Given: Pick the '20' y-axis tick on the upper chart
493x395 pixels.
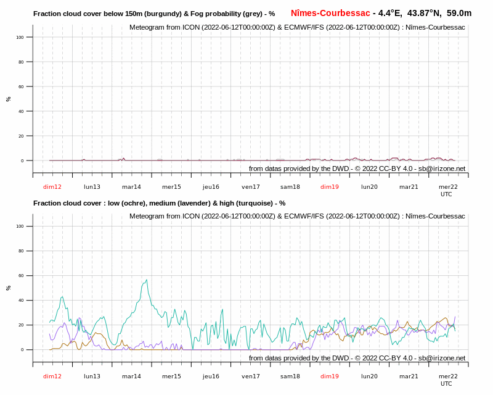Looking at the screenshot, I should click(x=21, y=136).
